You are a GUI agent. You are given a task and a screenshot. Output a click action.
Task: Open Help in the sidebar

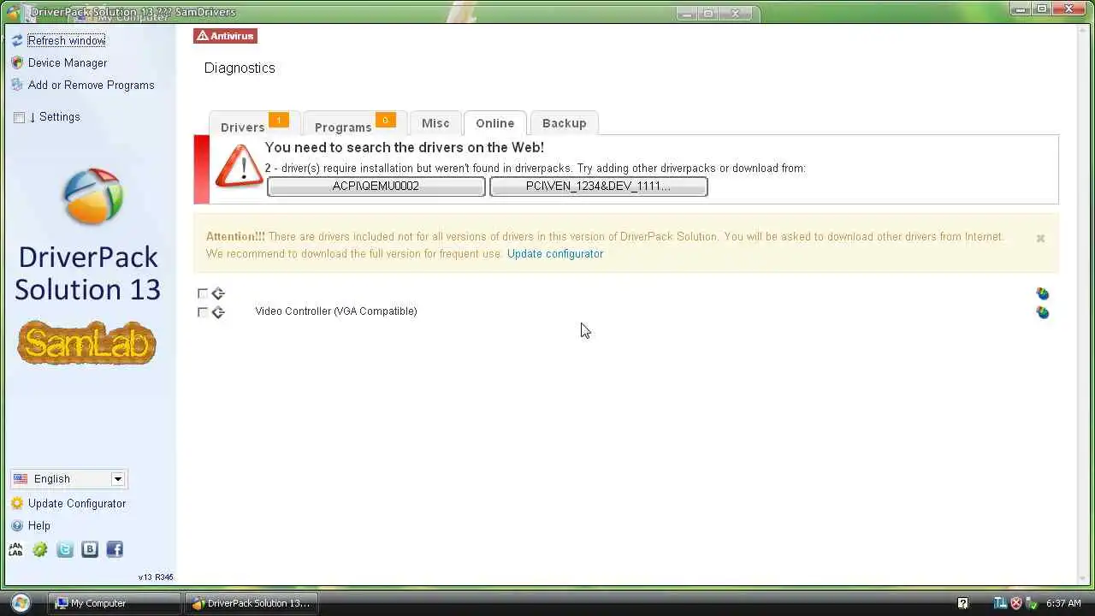(x=39, y=525)
